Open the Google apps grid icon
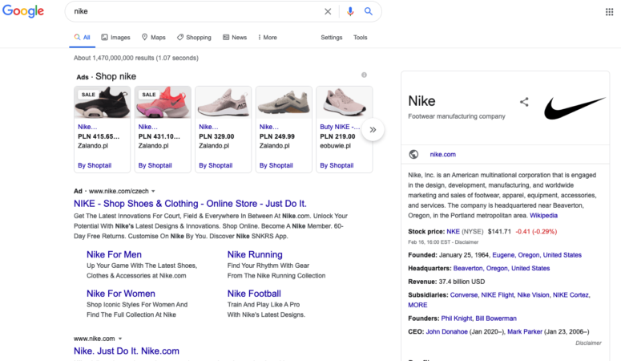Viewport: 621px width, 361px height. coord(609,12)
